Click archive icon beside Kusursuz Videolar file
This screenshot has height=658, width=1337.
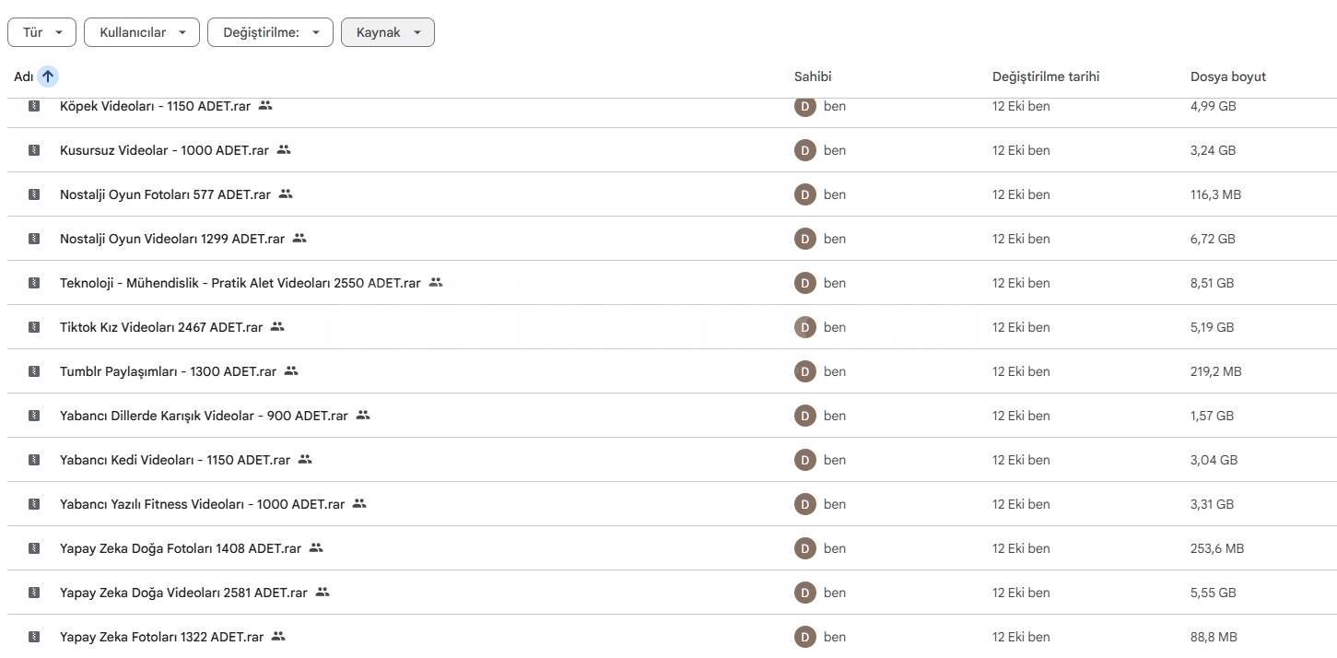[x=34, y=150]
